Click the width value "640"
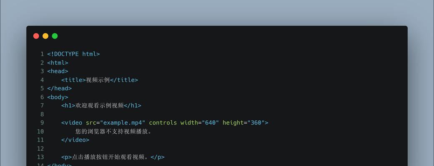434x166 pixels. click(211, 123)
